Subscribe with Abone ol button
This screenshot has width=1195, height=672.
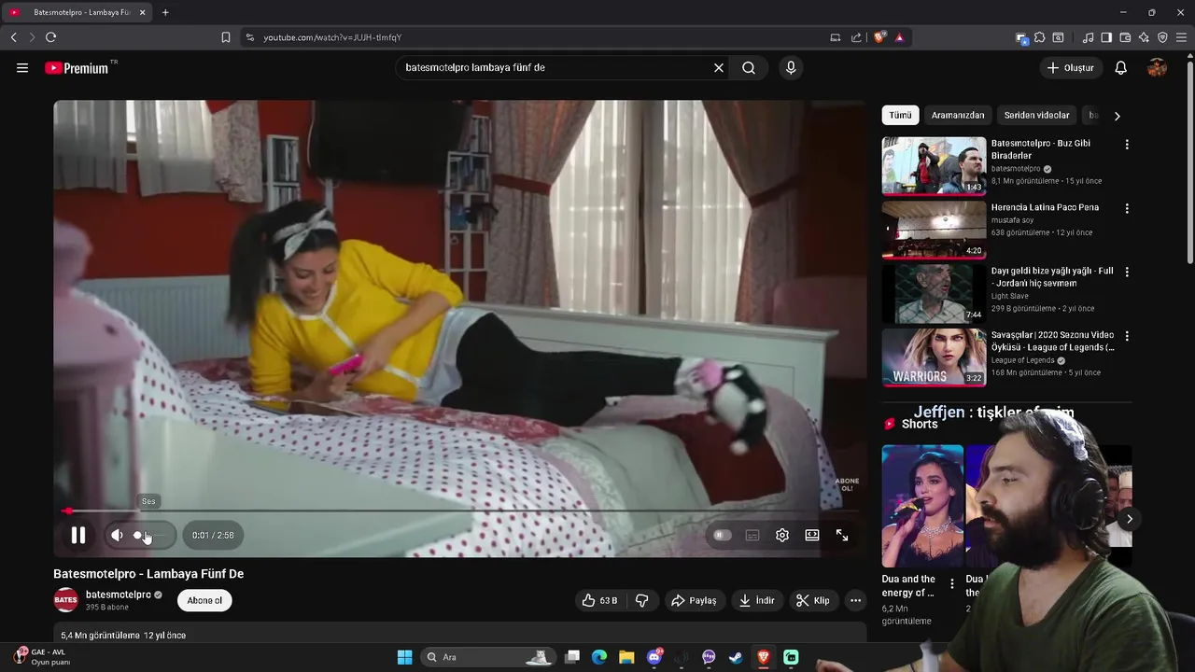204,600
